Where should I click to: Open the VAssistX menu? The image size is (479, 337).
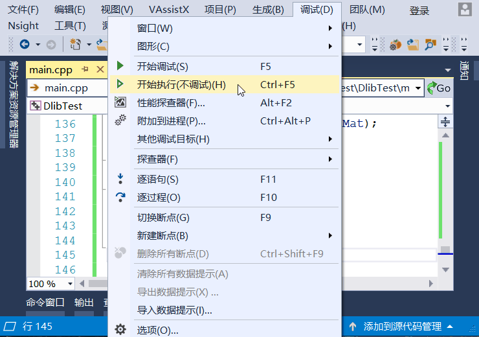pos(169,10)
